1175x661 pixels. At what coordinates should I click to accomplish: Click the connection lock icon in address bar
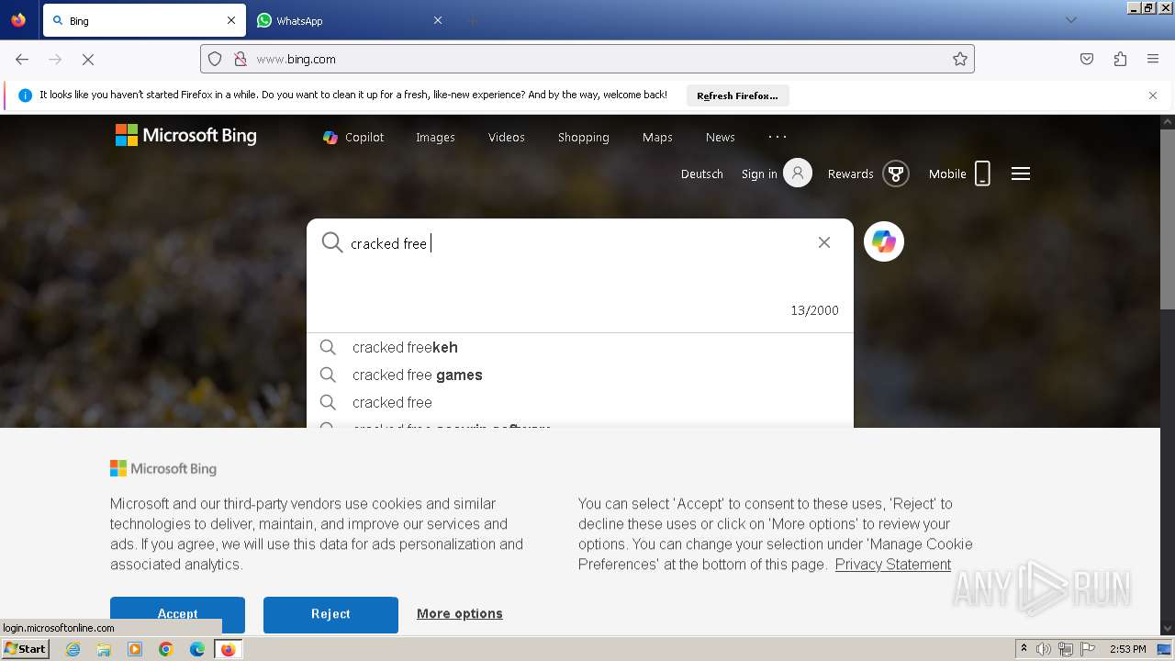tap(241, 59)
